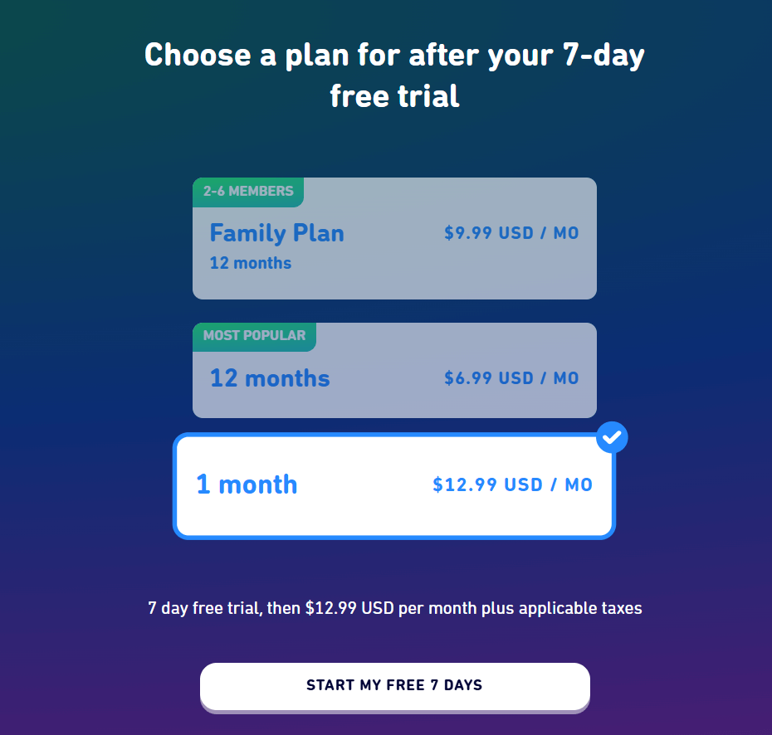772x735 pixels.
Task: Click the $12.99 USD / MO price
Action: [x=513, y=484]
